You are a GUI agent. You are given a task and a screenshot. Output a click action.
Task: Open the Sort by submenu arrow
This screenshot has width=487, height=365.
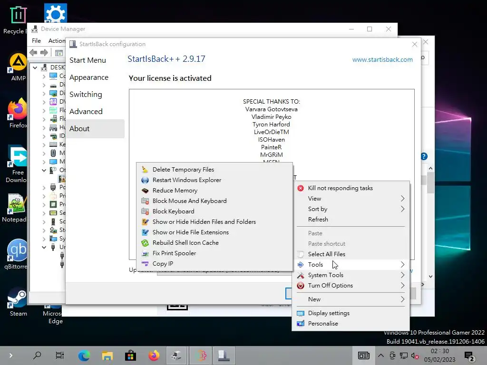(x=402, y=209)
